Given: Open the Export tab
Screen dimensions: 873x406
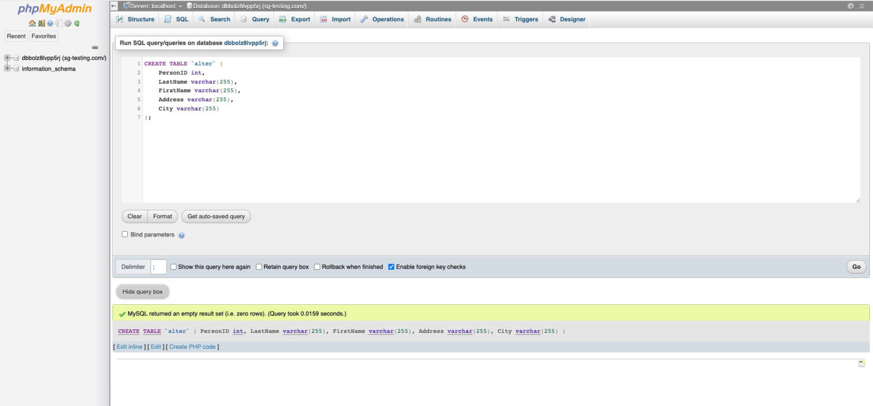Looking at the screenshot, I should point(294,19).
